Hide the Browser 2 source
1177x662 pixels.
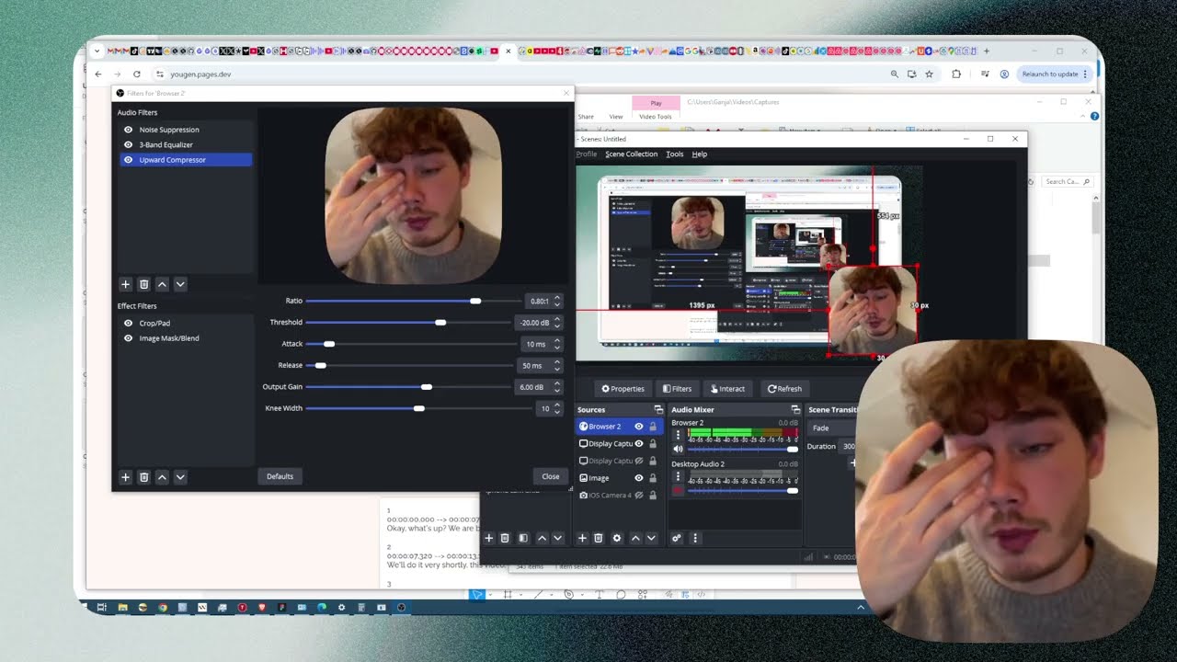coord(639,427)
